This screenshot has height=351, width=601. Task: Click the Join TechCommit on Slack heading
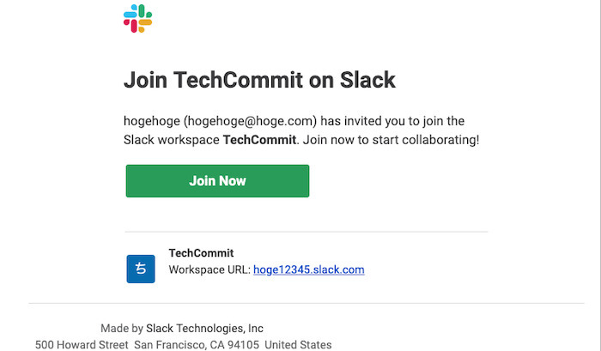tap(259, 80)
